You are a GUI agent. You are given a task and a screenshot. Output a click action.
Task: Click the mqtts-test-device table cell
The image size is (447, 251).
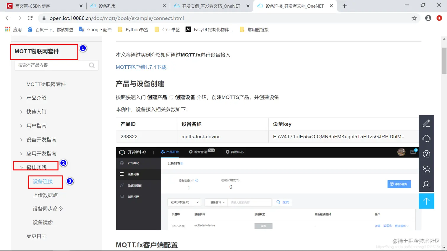(223, 137)
